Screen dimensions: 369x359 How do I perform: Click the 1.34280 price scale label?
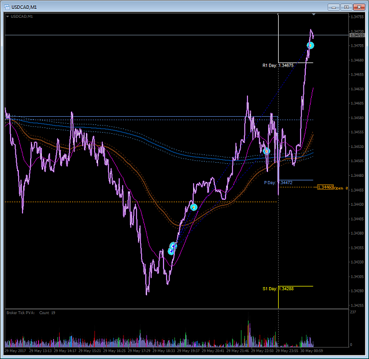tap(357, 291)
